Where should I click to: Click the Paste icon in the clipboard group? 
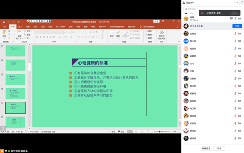point(4,33)
